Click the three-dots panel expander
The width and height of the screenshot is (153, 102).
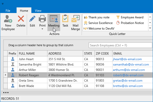(x=6, y=93)
